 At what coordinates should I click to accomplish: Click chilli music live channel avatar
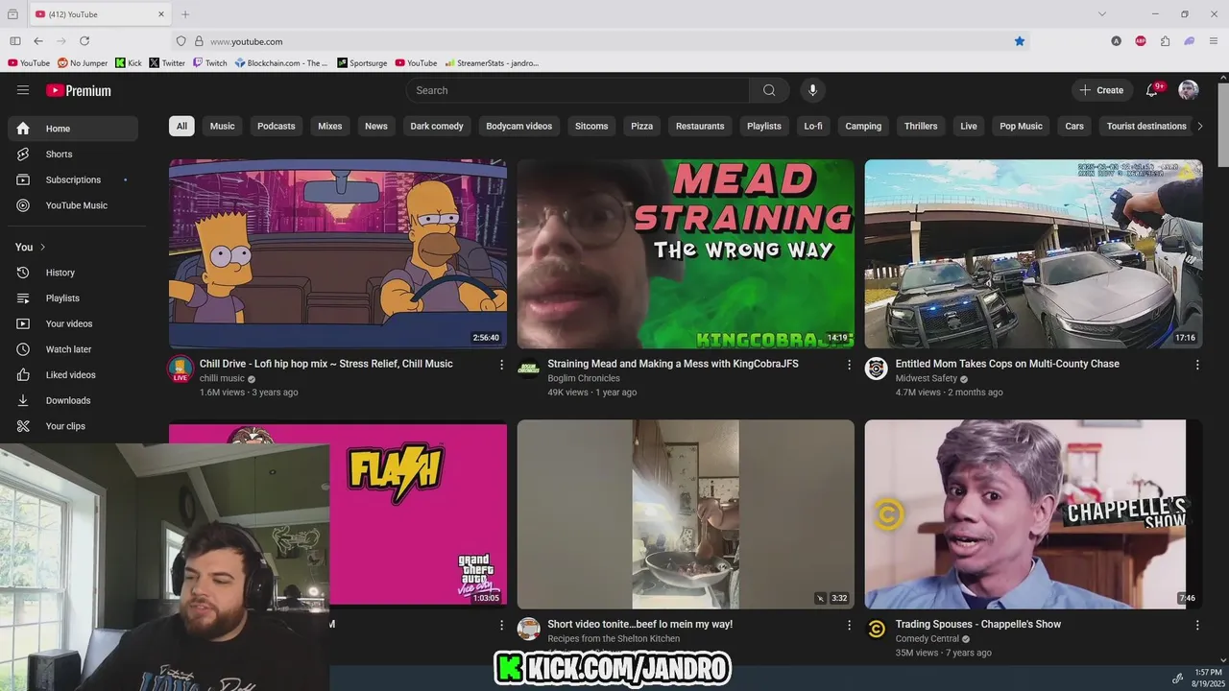coord(181,369)
